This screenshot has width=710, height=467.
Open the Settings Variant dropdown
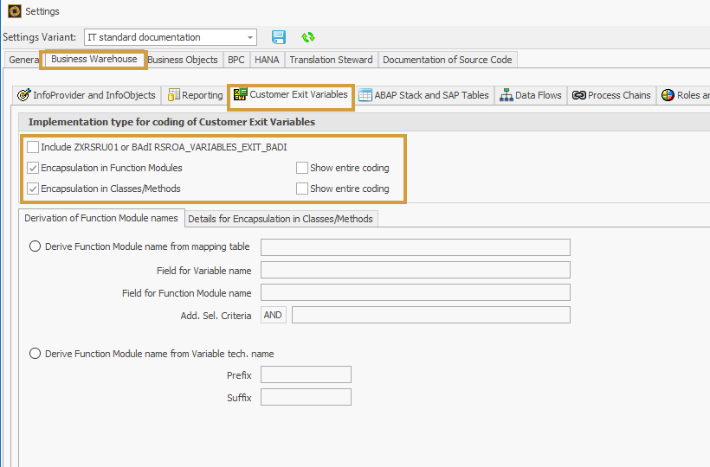(250, 37)
